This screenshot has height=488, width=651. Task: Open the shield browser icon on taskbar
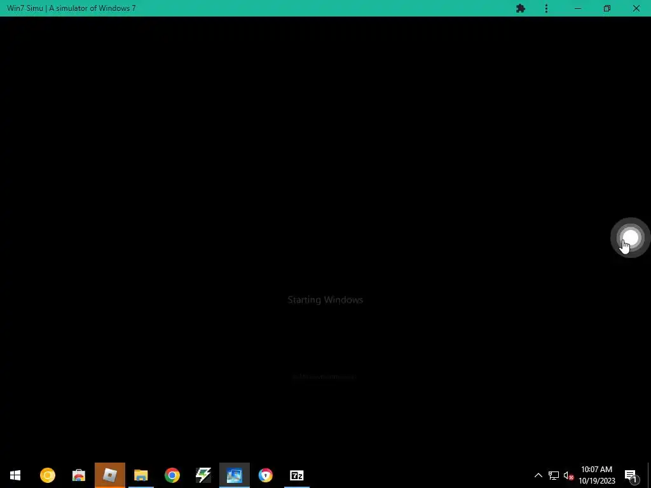[x=265, y=475]
